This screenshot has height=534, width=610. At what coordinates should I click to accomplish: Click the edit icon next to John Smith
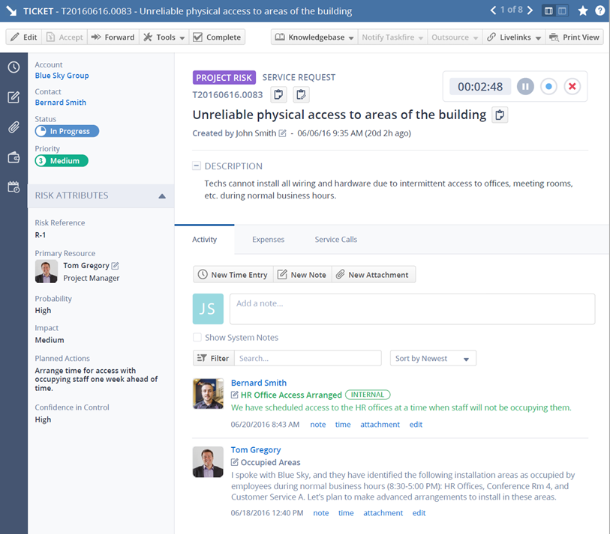(282, 133)
